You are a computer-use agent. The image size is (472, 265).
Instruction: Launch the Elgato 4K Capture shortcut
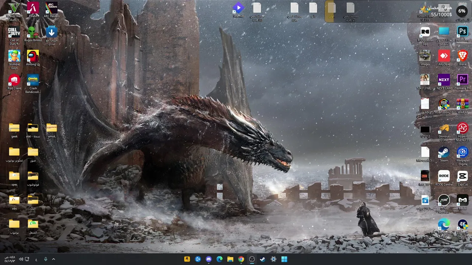(462, 229)
